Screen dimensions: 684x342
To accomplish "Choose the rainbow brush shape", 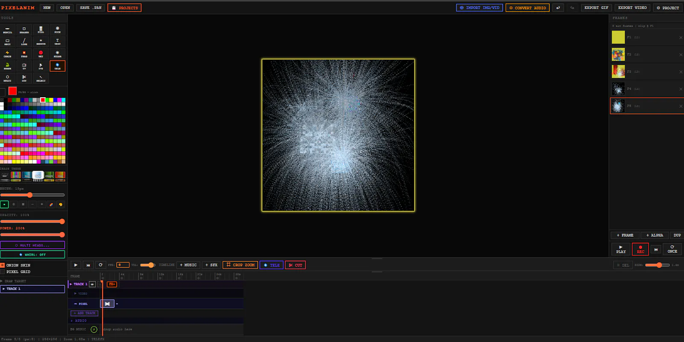I will pos(51,205).
